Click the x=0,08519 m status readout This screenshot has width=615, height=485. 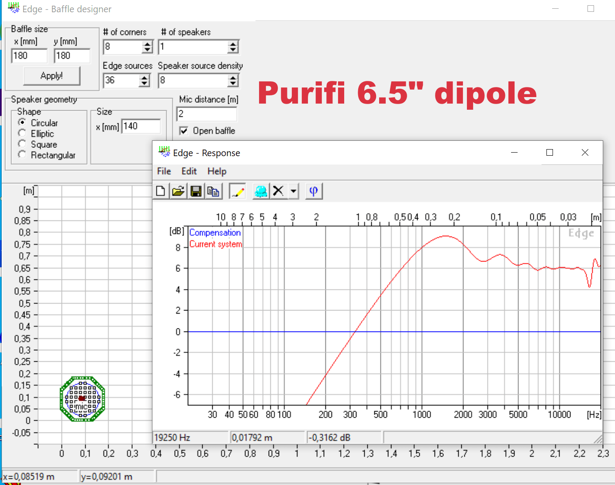[28, 477]
